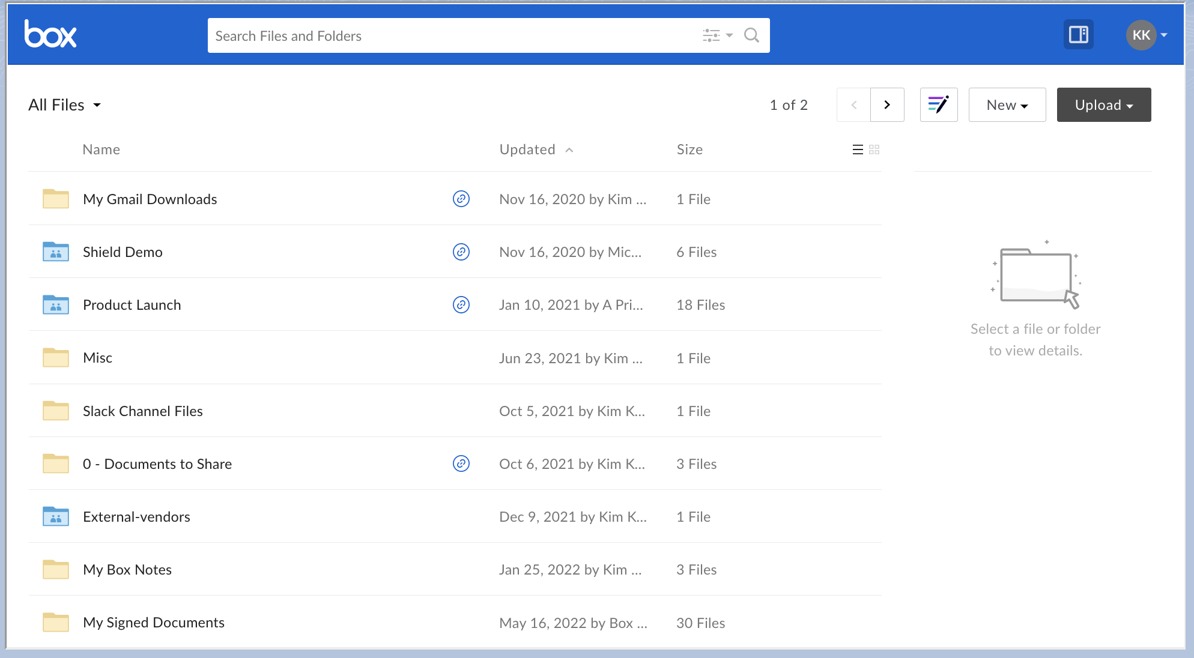1194x658 pixels.
Task: Switch to list view
Action: pos(858,149)
